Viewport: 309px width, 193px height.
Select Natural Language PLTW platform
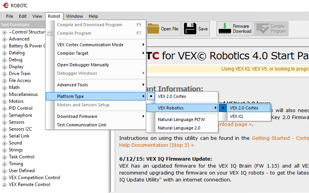(182, 120)
